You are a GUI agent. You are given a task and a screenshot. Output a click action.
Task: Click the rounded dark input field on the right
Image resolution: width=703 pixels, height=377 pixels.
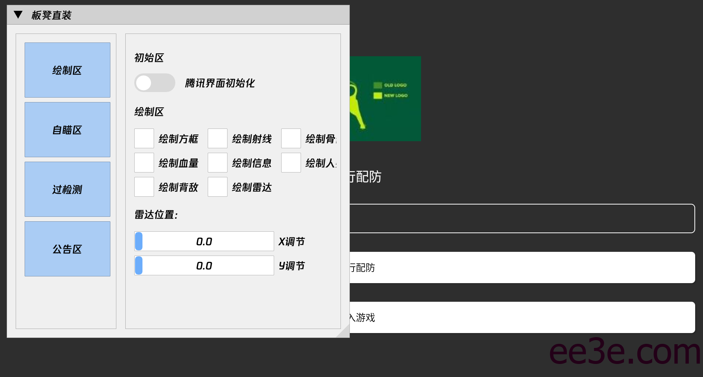click(522, 219)
